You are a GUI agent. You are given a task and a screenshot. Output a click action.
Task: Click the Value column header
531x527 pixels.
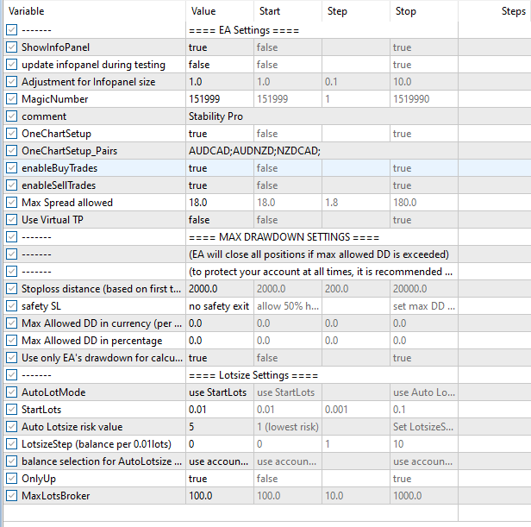coord(220,11)
